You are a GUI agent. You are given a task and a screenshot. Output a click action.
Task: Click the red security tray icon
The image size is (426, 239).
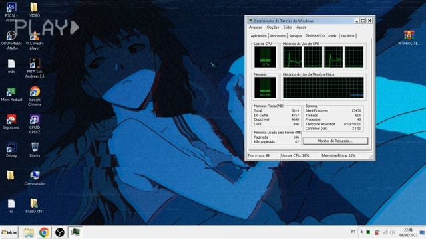(377, 232)
